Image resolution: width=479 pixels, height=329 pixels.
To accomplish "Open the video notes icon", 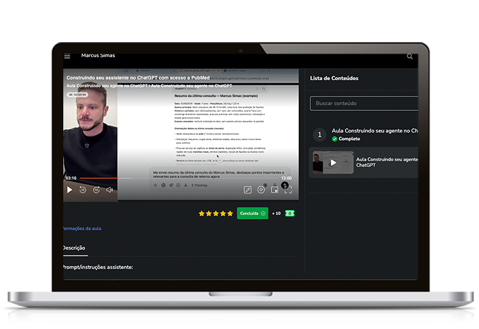I will tap(248, 190).
